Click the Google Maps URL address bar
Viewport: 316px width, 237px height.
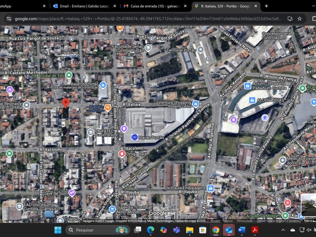(x=148, y=19)
